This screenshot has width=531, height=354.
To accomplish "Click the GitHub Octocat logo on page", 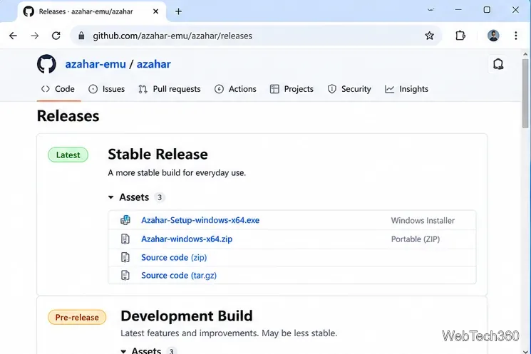I will (46, 64).
